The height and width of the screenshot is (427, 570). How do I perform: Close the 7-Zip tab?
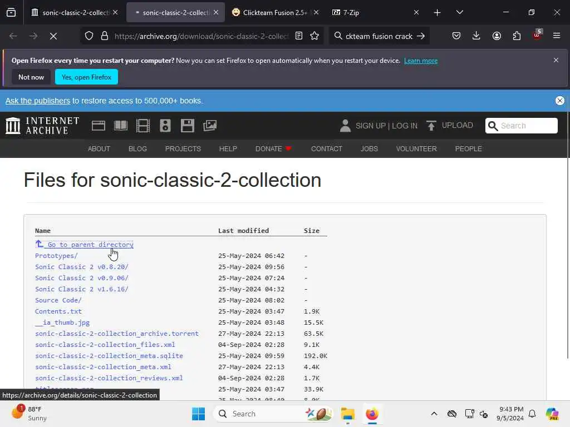point(416,12)
